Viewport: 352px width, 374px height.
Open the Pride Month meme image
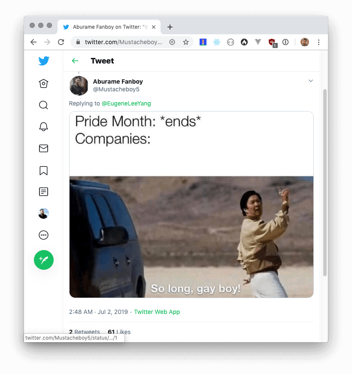(x=191, y=205)
